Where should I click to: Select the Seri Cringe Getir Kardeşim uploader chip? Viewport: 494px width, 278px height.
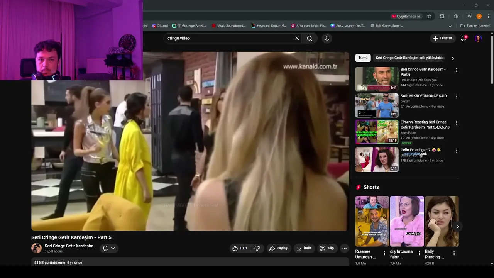tap(410, 58)
